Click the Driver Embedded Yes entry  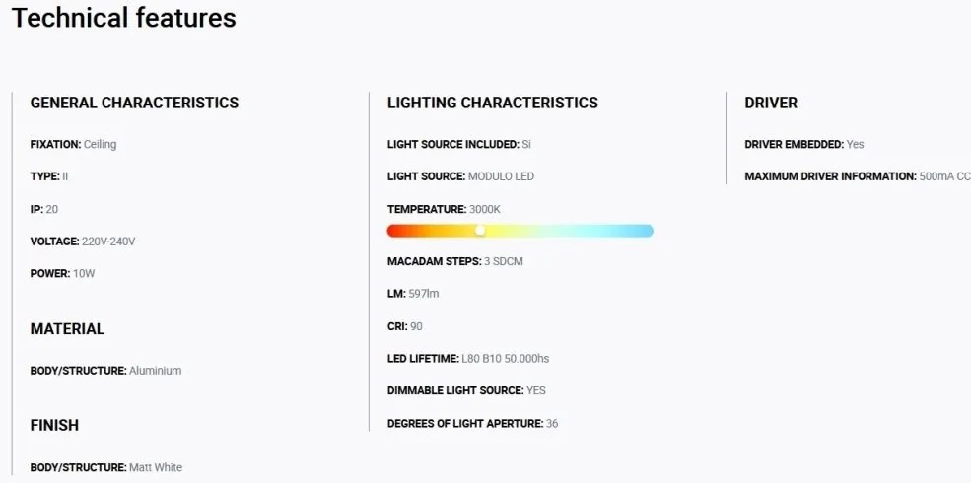click(803, 144)
